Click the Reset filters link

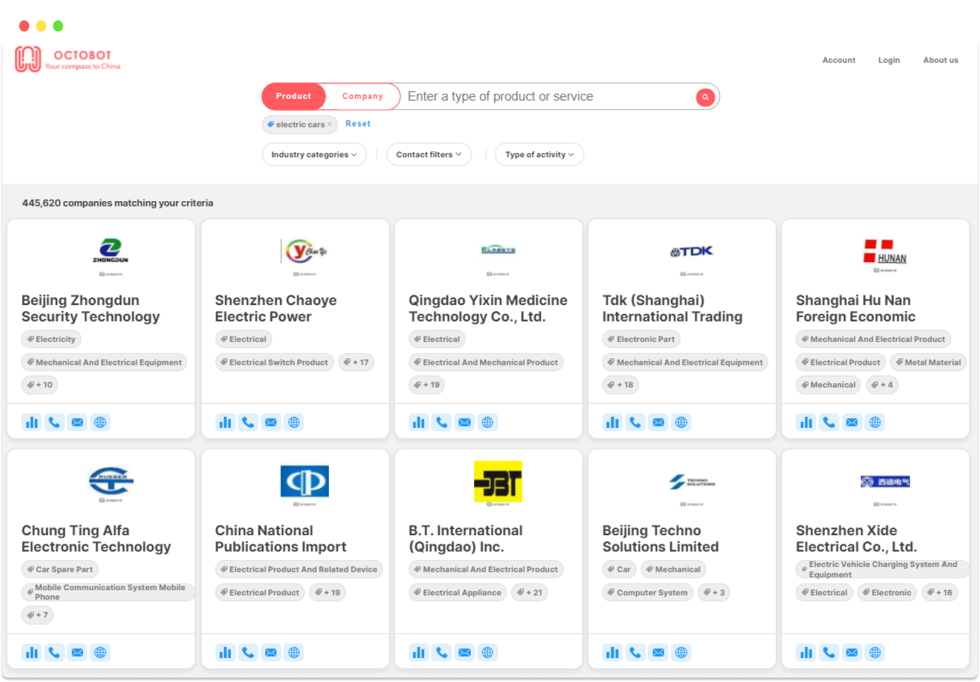pos(358,124)
